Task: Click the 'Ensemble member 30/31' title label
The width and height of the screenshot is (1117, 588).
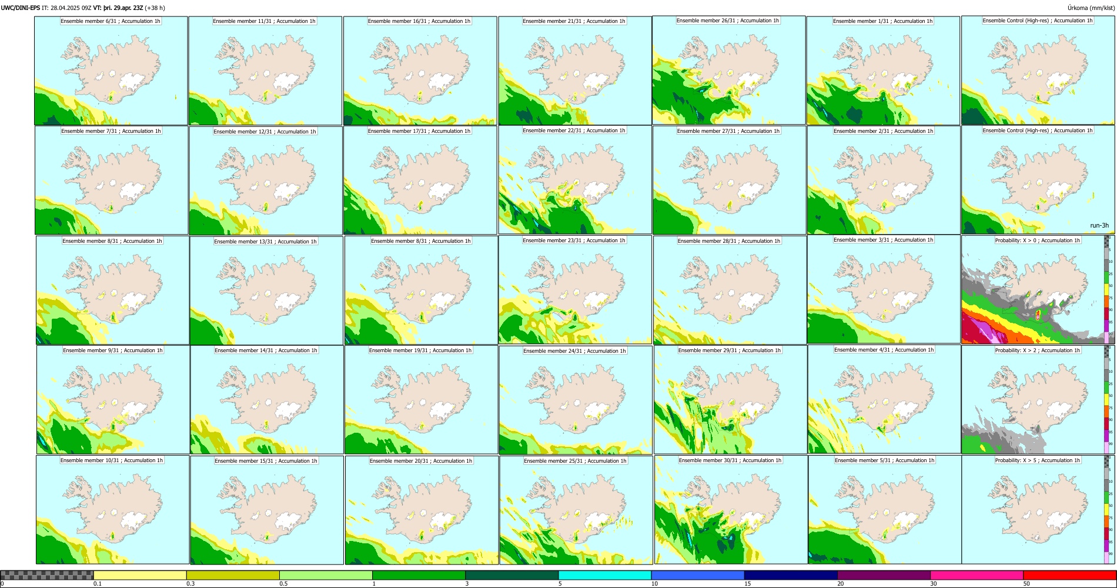Action: [x=730, y=460]
